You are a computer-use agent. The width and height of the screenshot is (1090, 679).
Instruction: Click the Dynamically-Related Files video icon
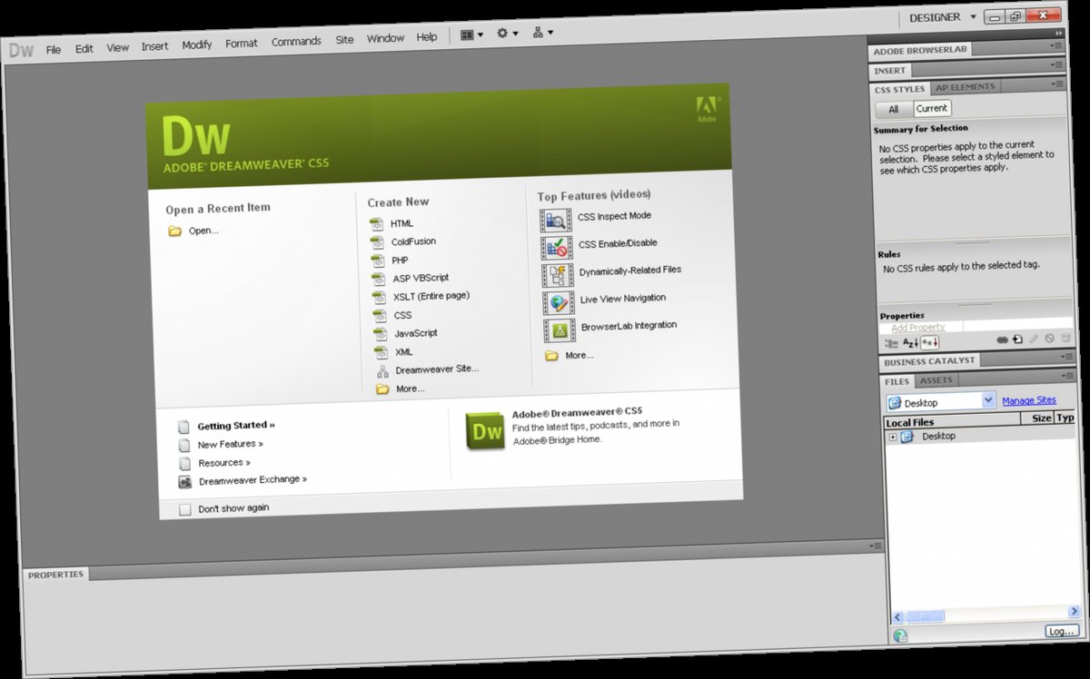[x=558, y=274]
